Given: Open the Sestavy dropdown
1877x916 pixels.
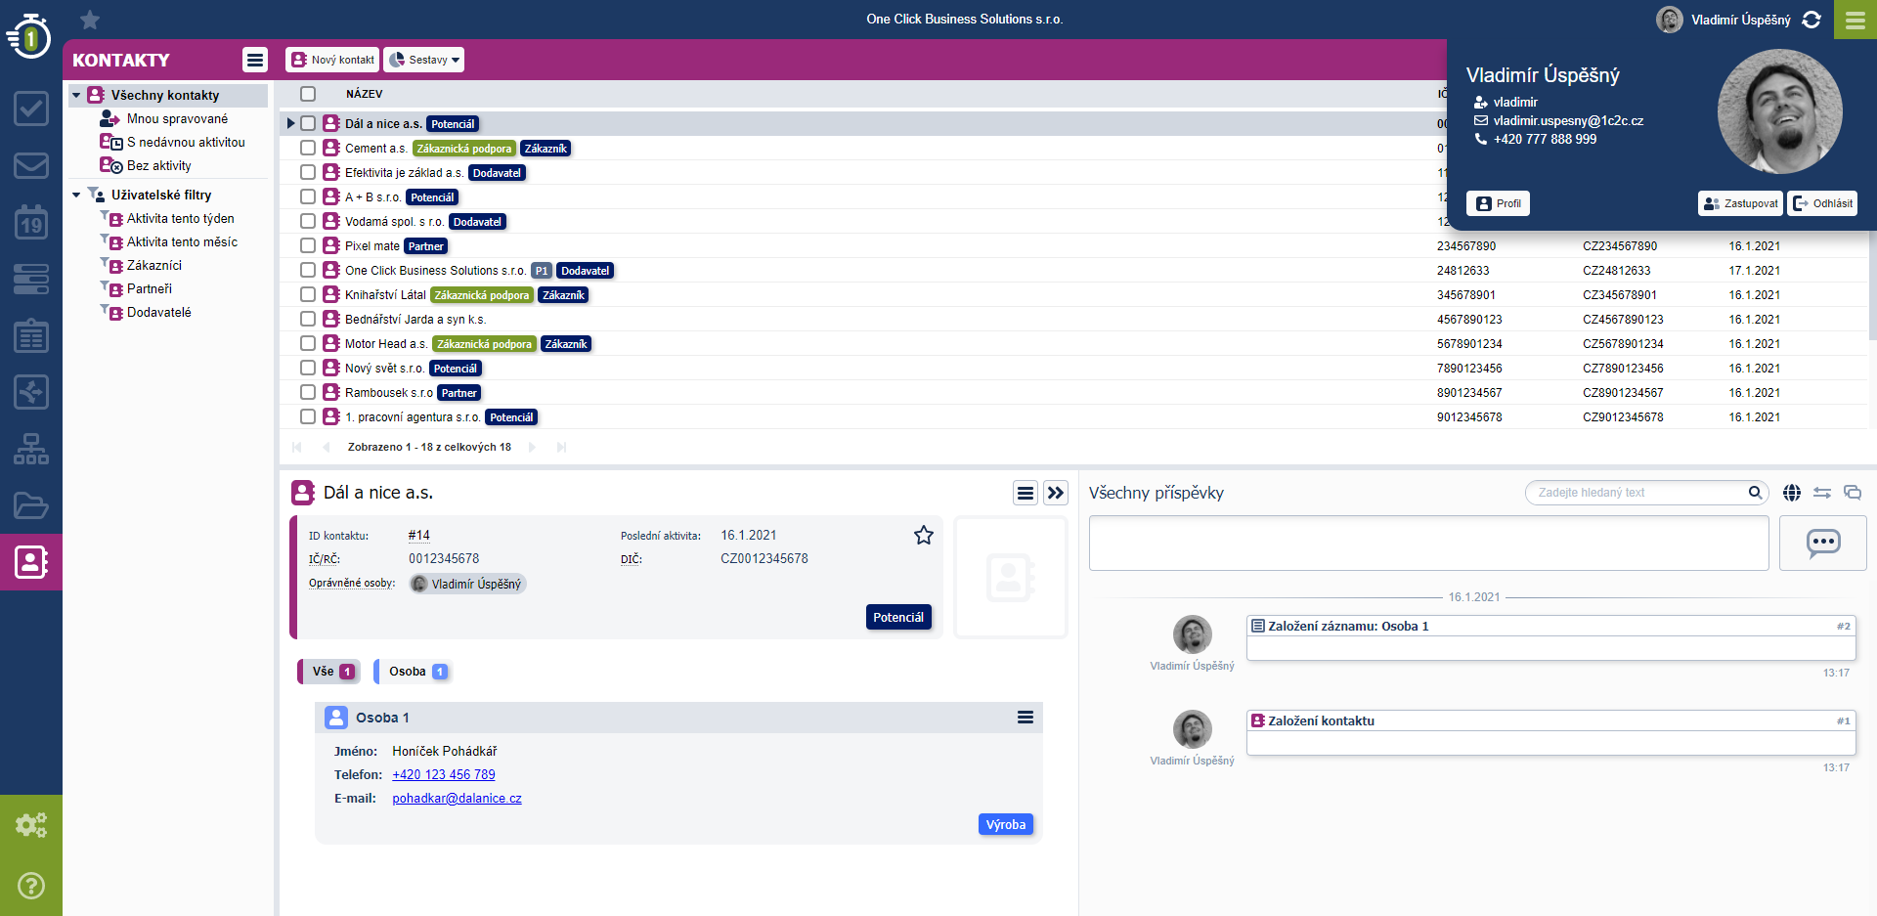Looking at the screenshot, I should click(423, 60).
